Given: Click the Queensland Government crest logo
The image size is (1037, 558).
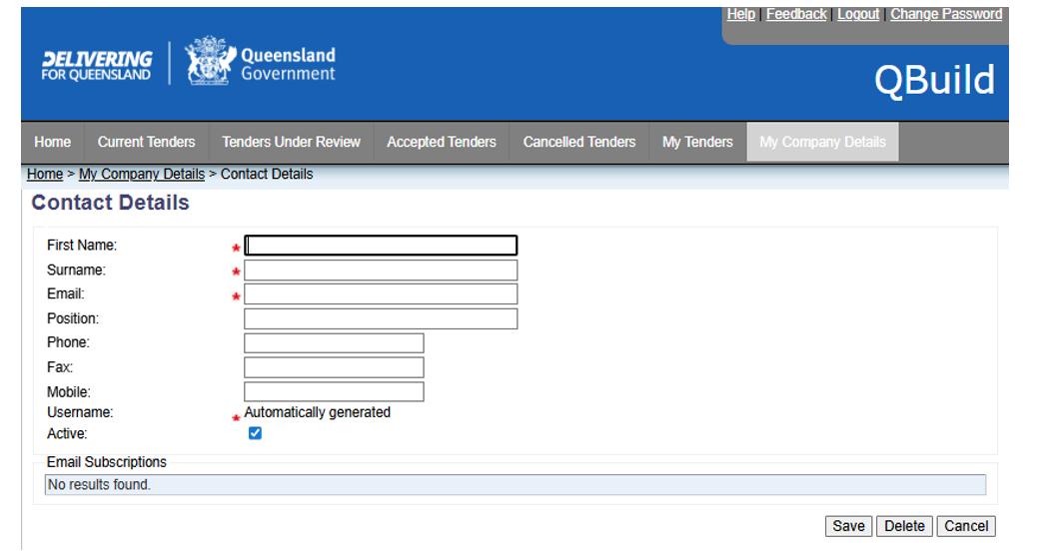Looking at the screenshot, I should click(209, 62).
